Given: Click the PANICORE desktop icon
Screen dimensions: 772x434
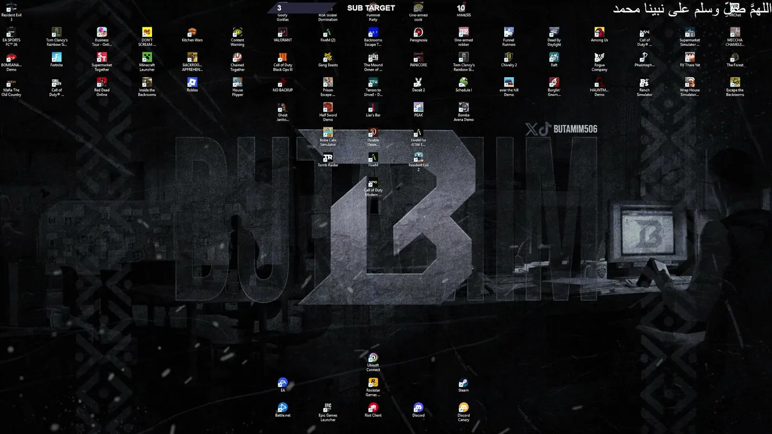Looking at the screenshot, I should click(x=419, y=60).
